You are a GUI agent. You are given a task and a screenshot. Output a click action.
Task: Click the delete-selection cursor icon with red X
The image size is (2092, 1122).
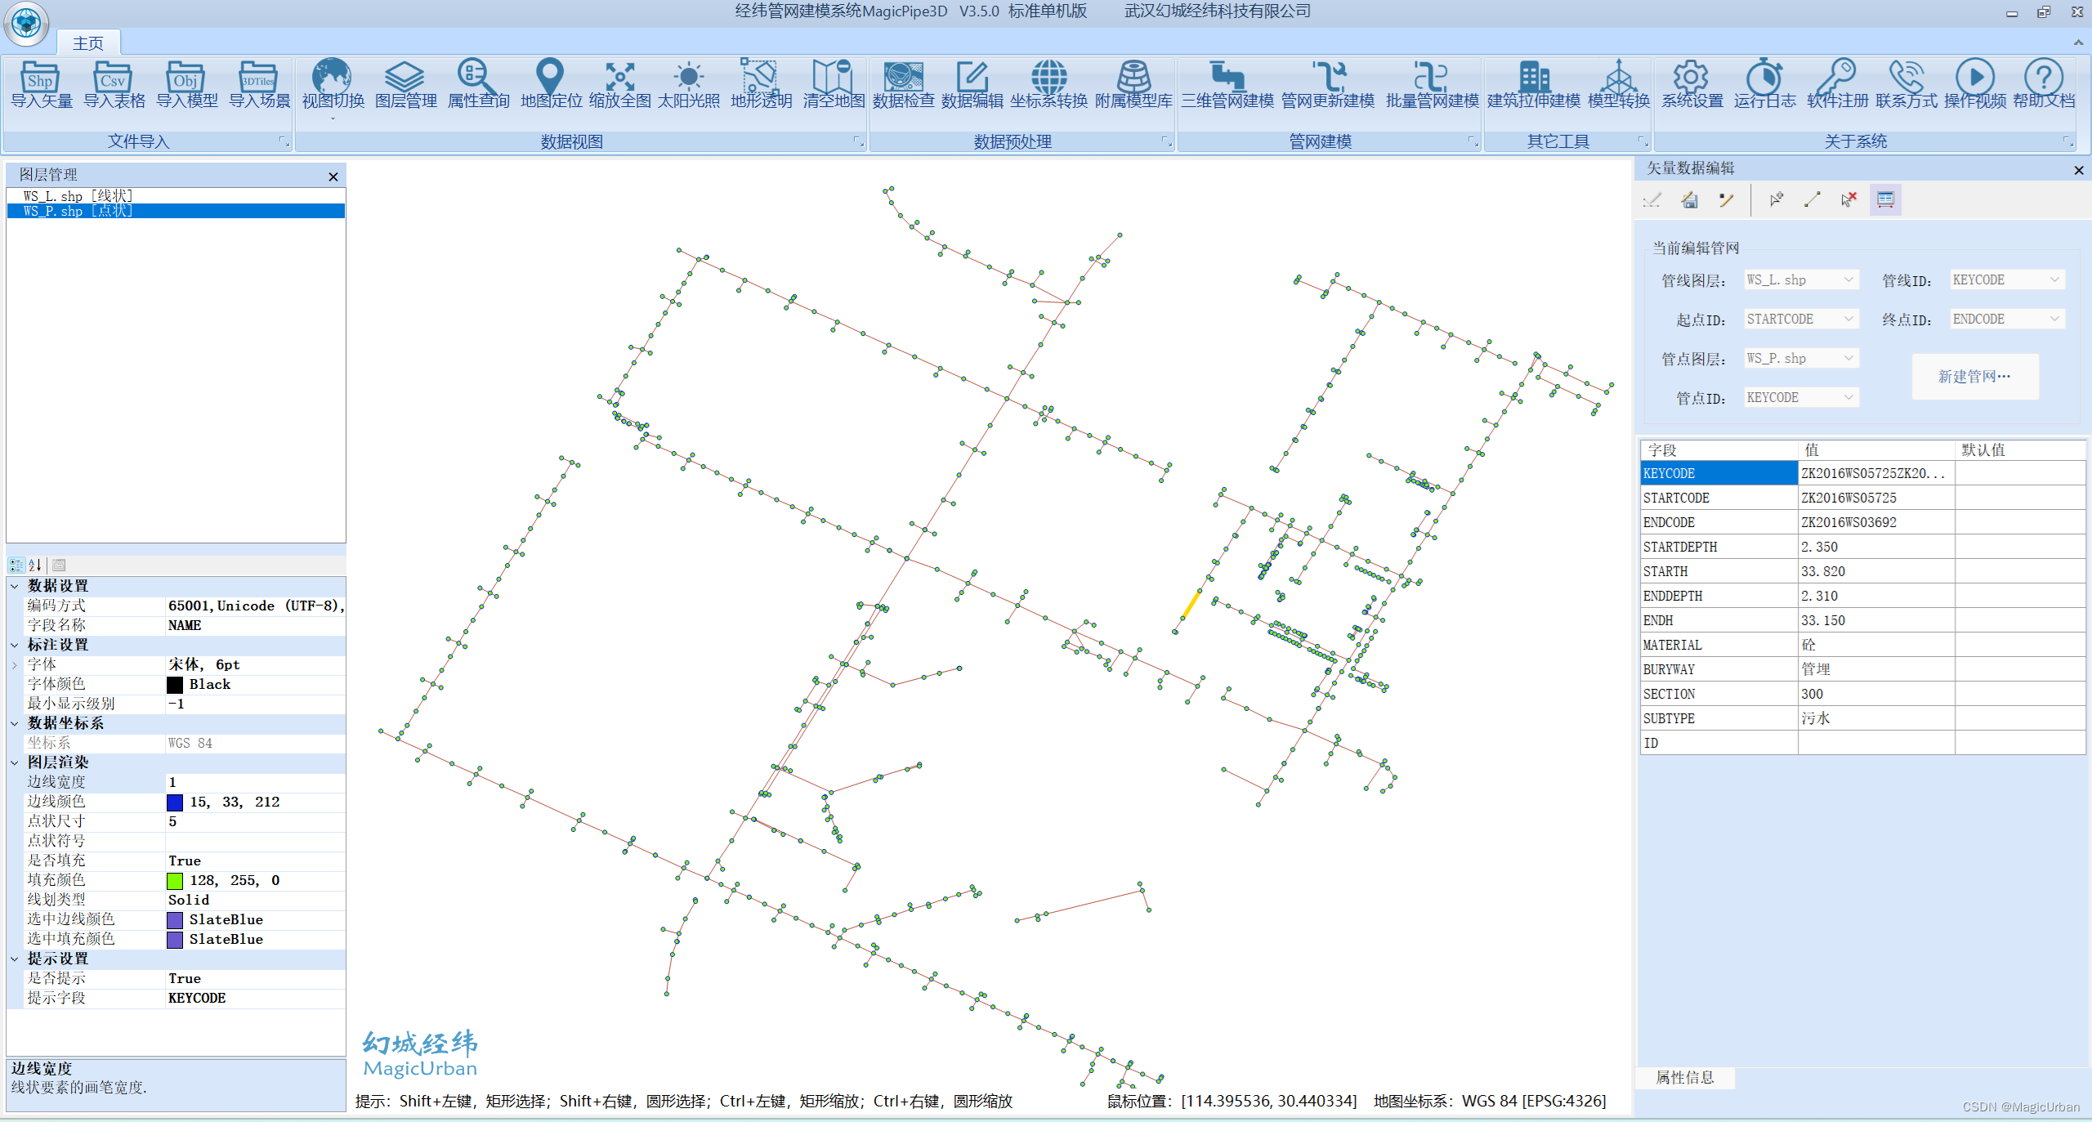point(1848,199)
